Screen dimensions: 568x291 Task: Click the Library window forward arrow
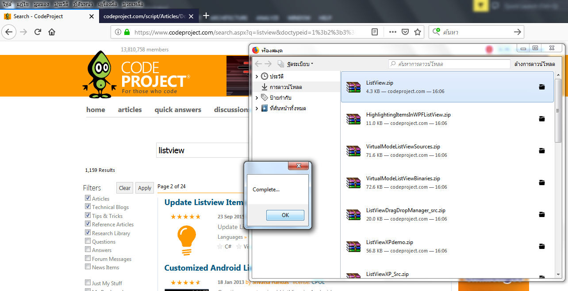(x=268, y=64)
